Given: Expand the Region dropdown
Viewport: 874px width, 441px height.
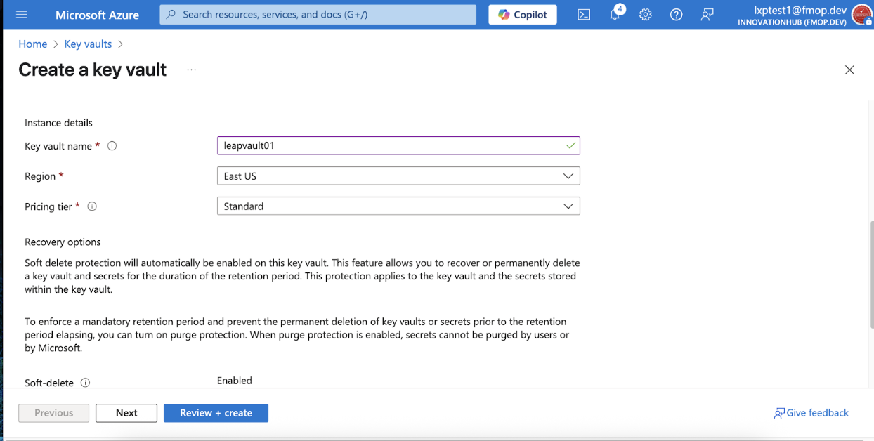Looking at the screenshot, I should click(x=398, y=176).
